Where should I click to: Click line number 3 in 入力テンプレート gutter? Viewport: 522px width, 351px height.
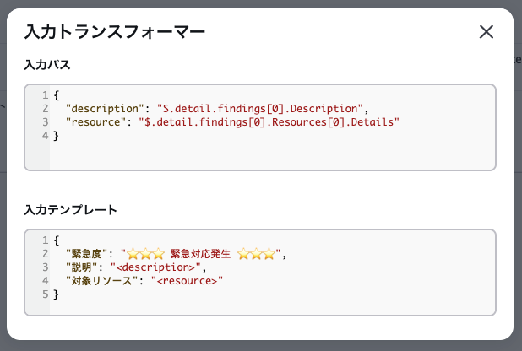coord(44,267)
